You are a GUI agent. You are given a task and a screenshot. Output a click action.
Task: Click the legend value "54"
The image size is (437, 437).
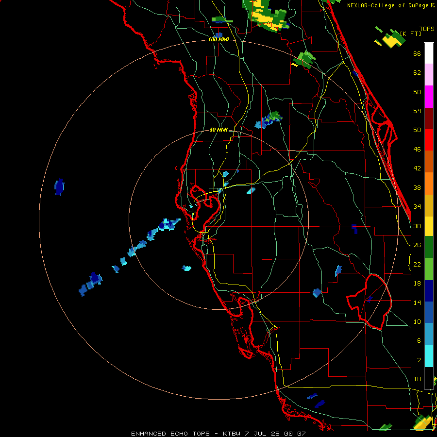point(417,111)
